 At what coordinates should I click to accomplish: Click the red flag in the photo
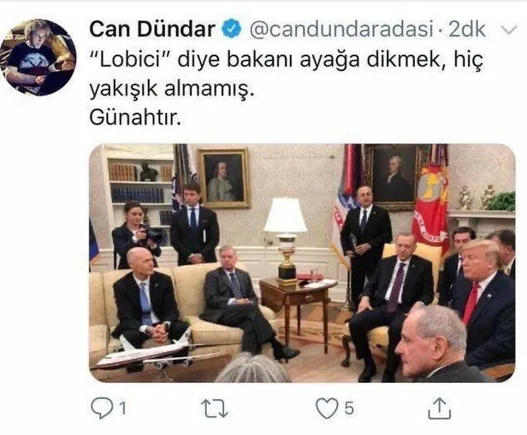(430, 209)
